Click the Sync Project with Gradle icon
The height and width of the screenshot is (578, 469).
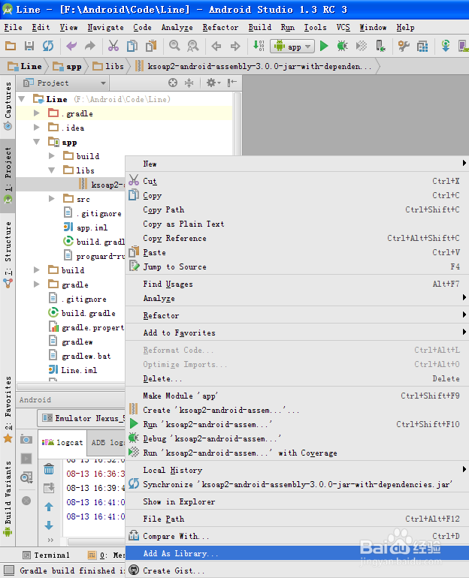click(446, 46)
